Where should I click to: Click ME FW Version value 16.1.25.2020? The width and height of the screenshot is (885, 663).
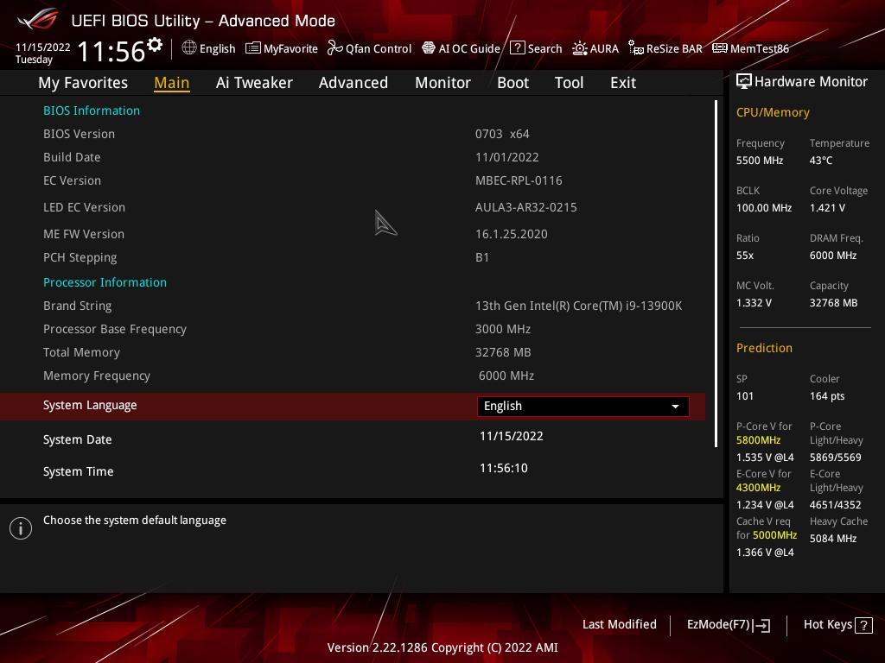click(x=512, y=234)
